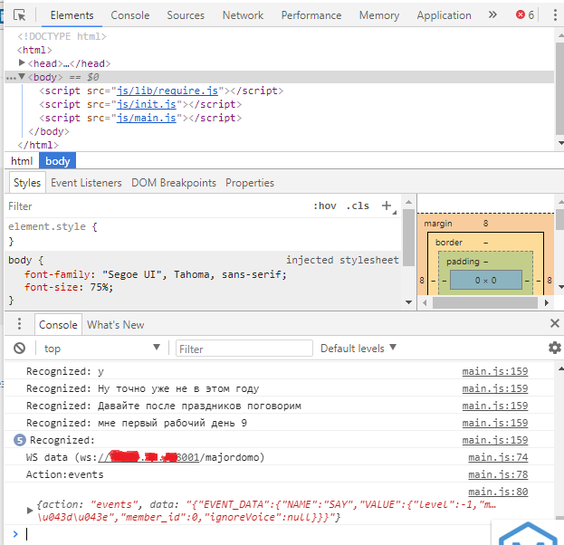This screenshot has width=564, height=545.
Task: Close the console drawer
Action: (x=554, y=324)
